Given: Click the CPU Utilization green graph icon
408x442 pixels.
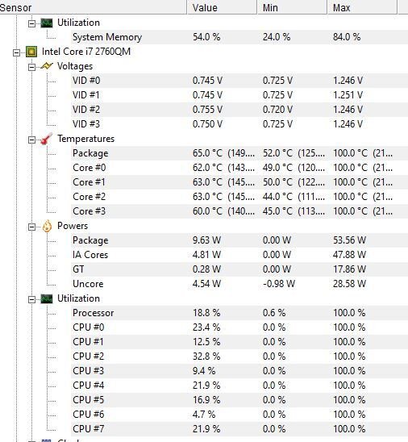Looking at the screenshot, I should point(47,298).
